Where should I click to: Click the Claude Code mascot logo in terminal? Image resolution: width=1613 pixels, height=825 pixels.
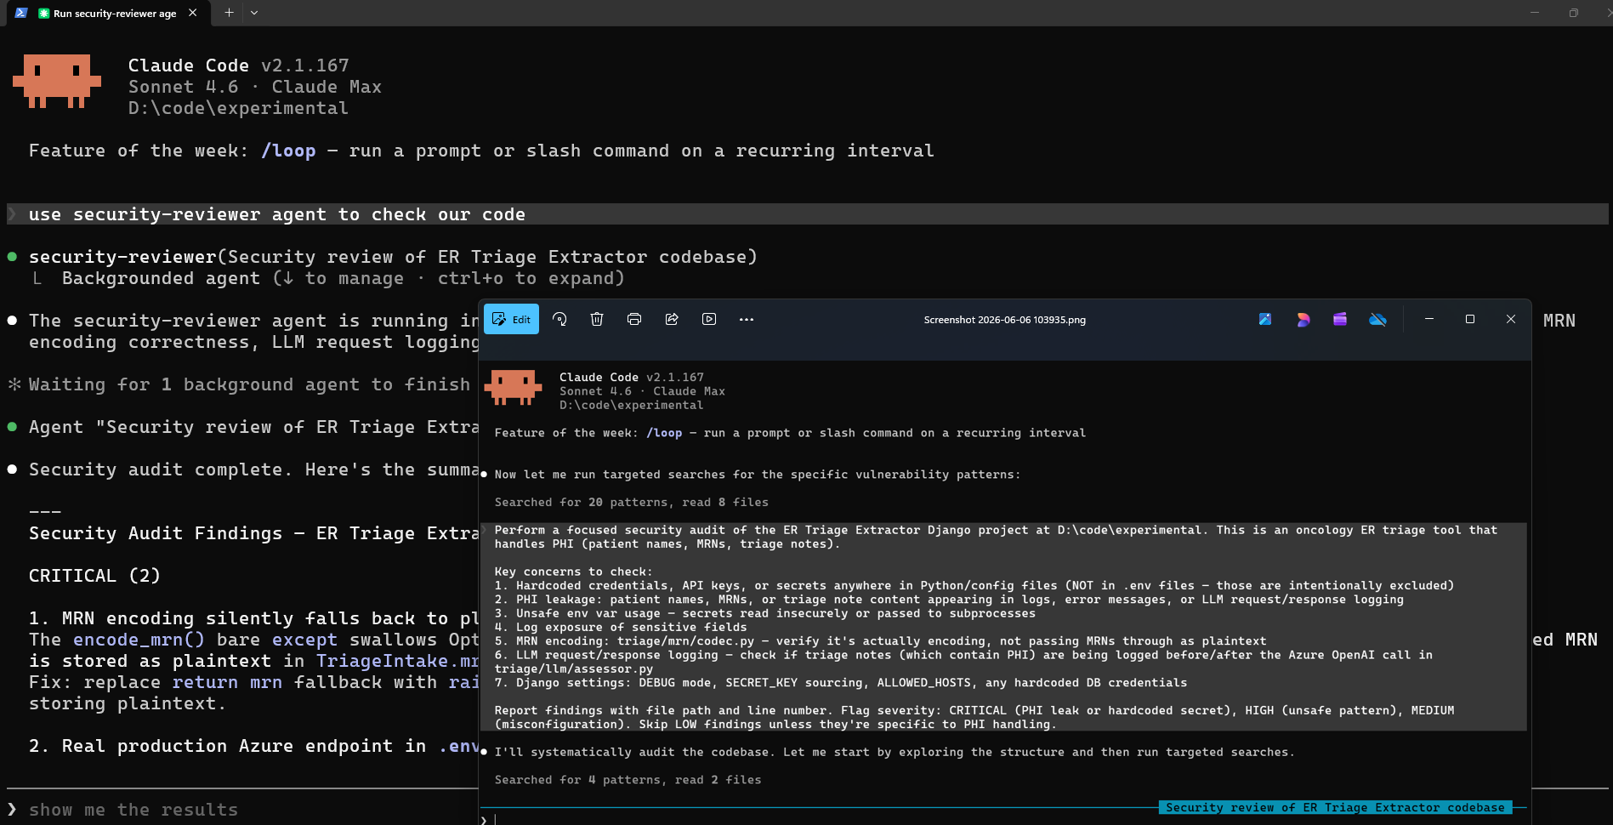[x=57, y=81]
